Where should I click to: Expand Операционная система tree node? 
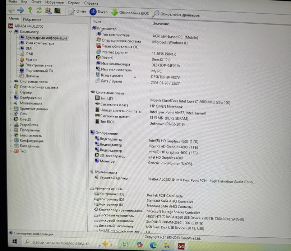pyautogui.click(x=10, y=87)
